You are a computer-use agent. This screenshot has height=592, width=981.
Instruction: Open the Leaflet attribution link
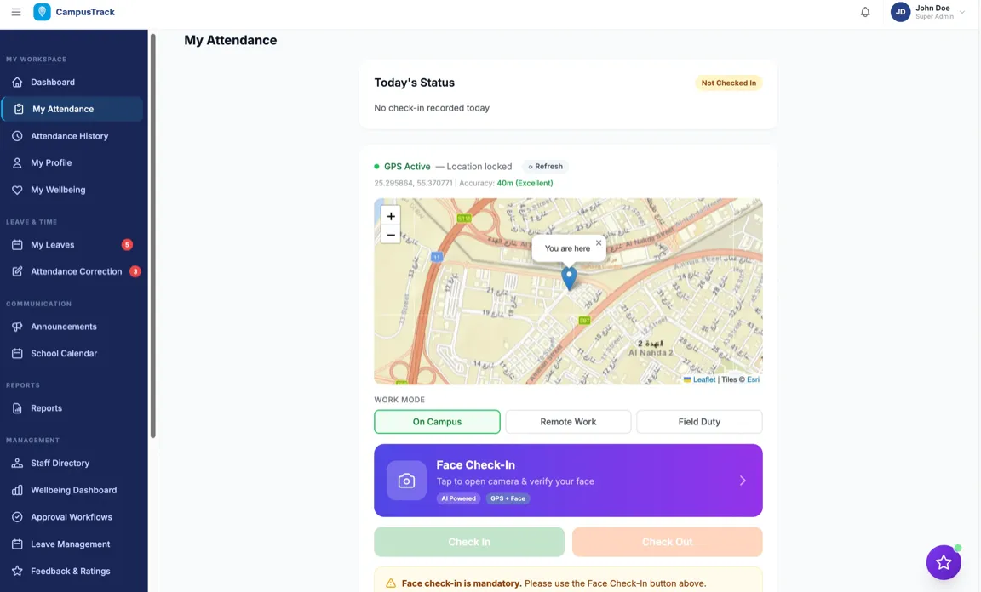pos(703,379)
